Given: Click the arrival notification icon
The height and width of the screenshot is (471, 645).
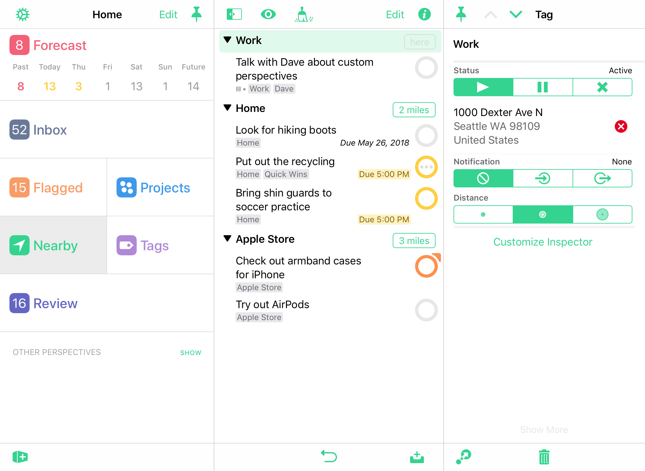Looking at the screenshot, I should (x=542, y=178).
